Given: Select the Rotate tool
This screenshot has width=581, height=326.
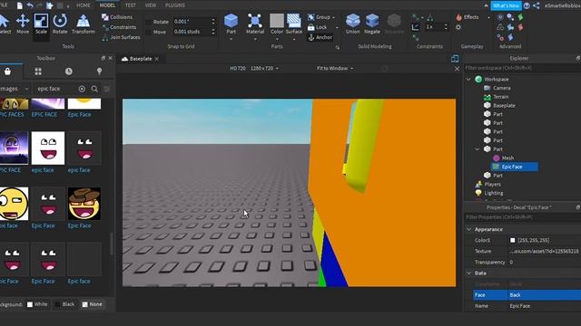Looking at the screenshot, I should [60, 24].
